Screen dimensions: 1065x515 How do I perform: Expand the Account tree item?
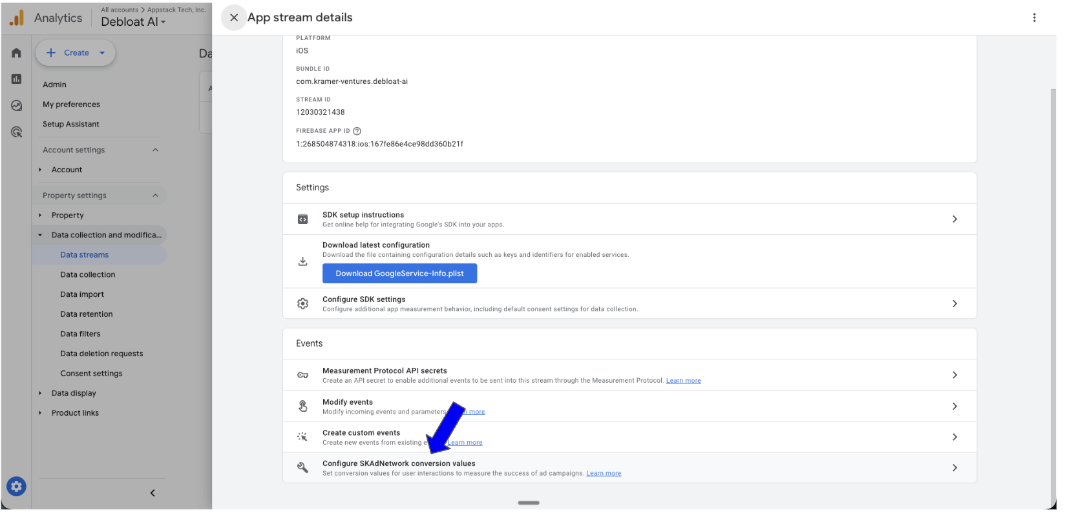[40, 170]
